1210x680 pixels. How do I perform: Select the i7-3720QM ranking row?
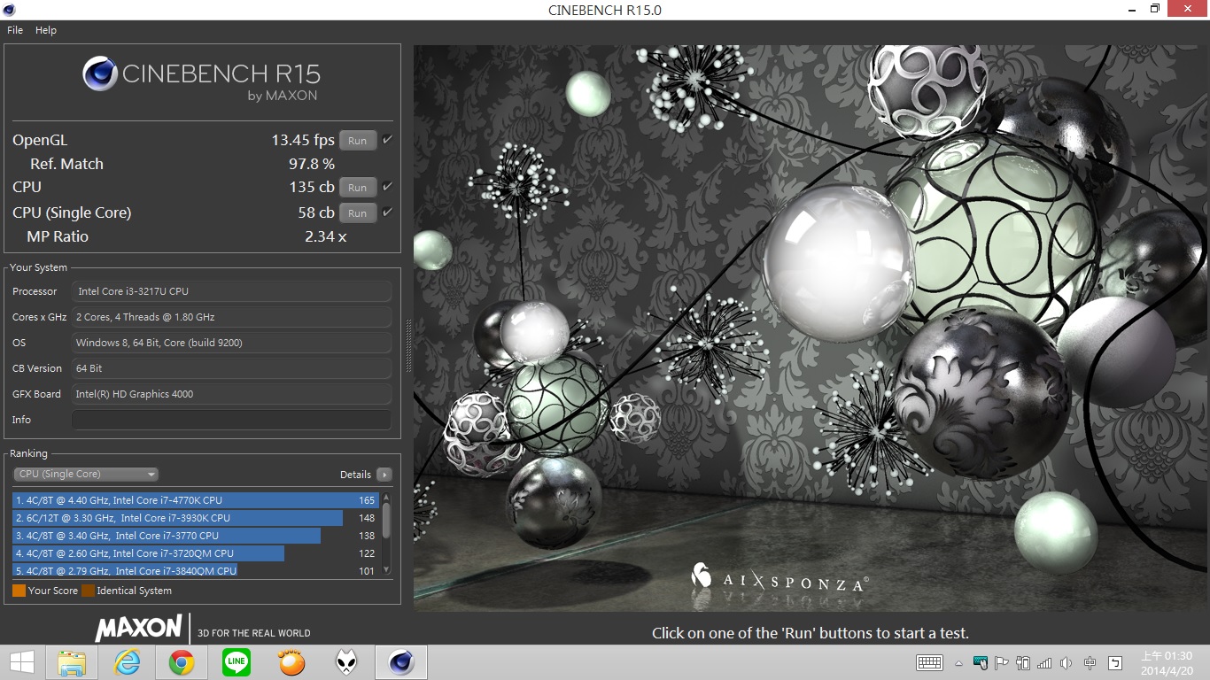196,553
